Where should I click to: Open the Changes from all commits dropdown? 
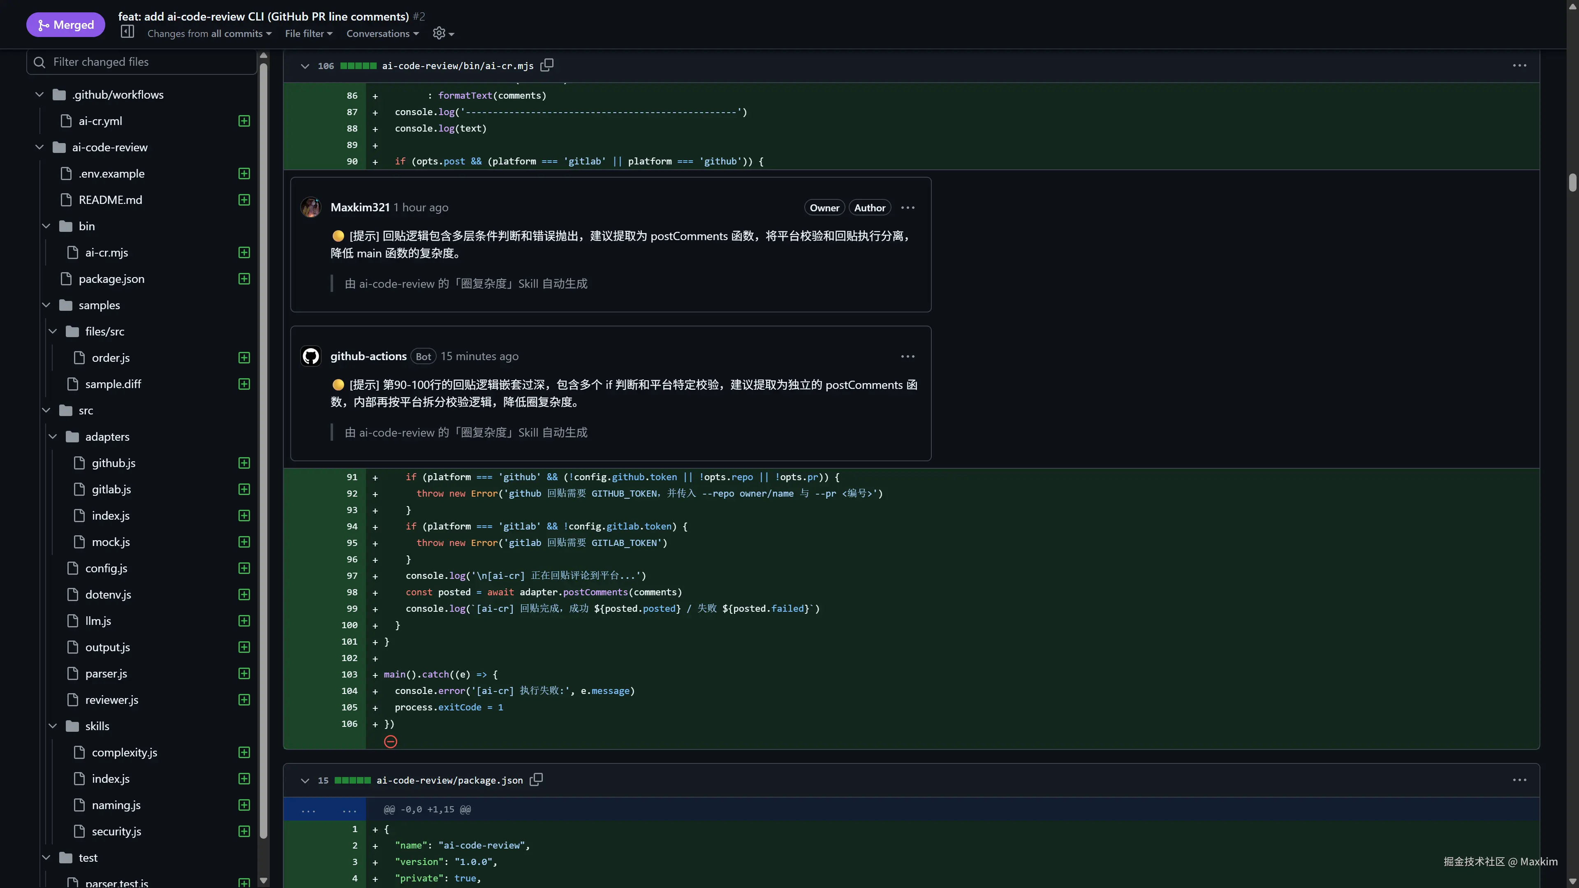tap(209, 34)
